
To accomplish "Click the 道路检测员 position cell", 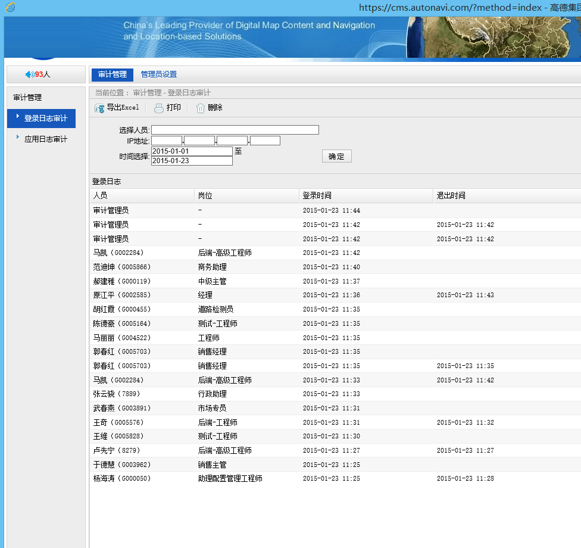I will pos(215,309).
